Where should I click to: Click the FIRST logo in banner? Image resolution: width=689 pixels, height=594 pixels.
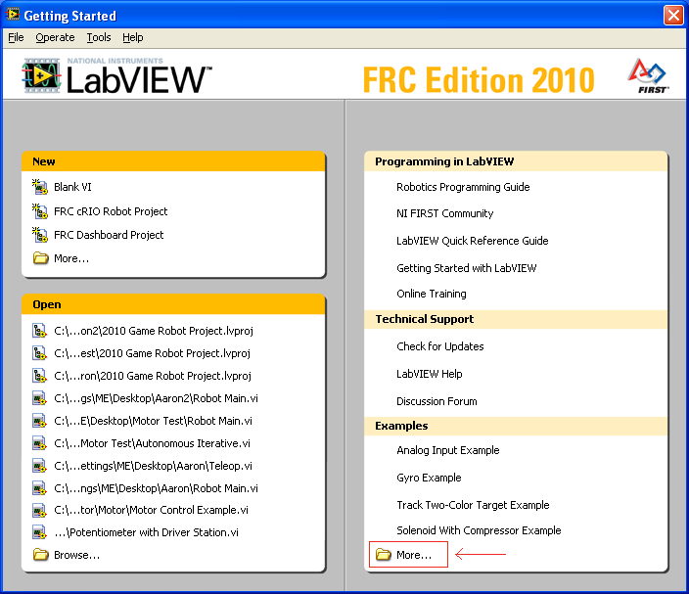point(649,75)
